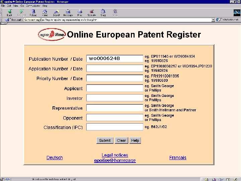Click the Classification (IPC) field
241x181 pixels.
click(x=115, y=127)
